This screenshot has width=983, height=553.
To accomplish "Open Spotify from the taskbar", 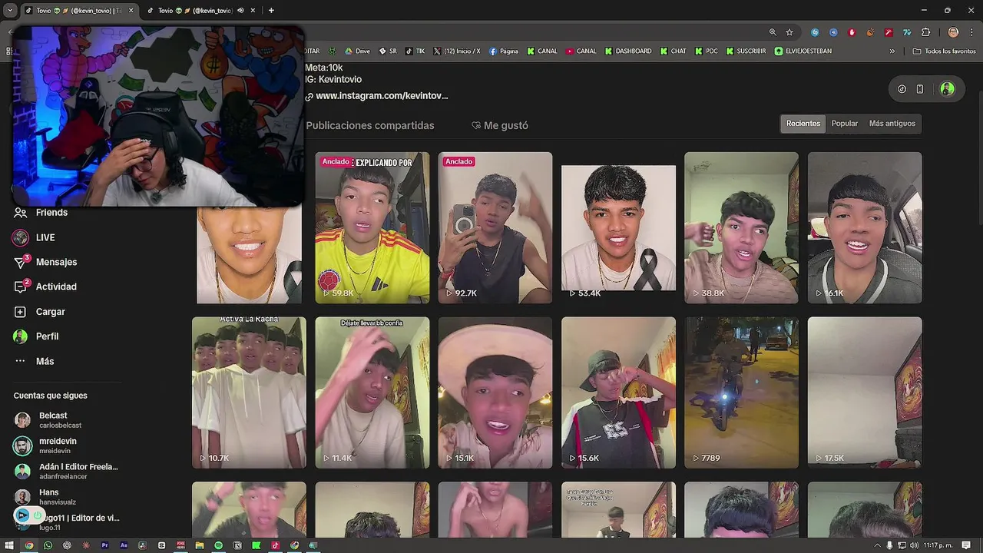I will coord(218,545).
